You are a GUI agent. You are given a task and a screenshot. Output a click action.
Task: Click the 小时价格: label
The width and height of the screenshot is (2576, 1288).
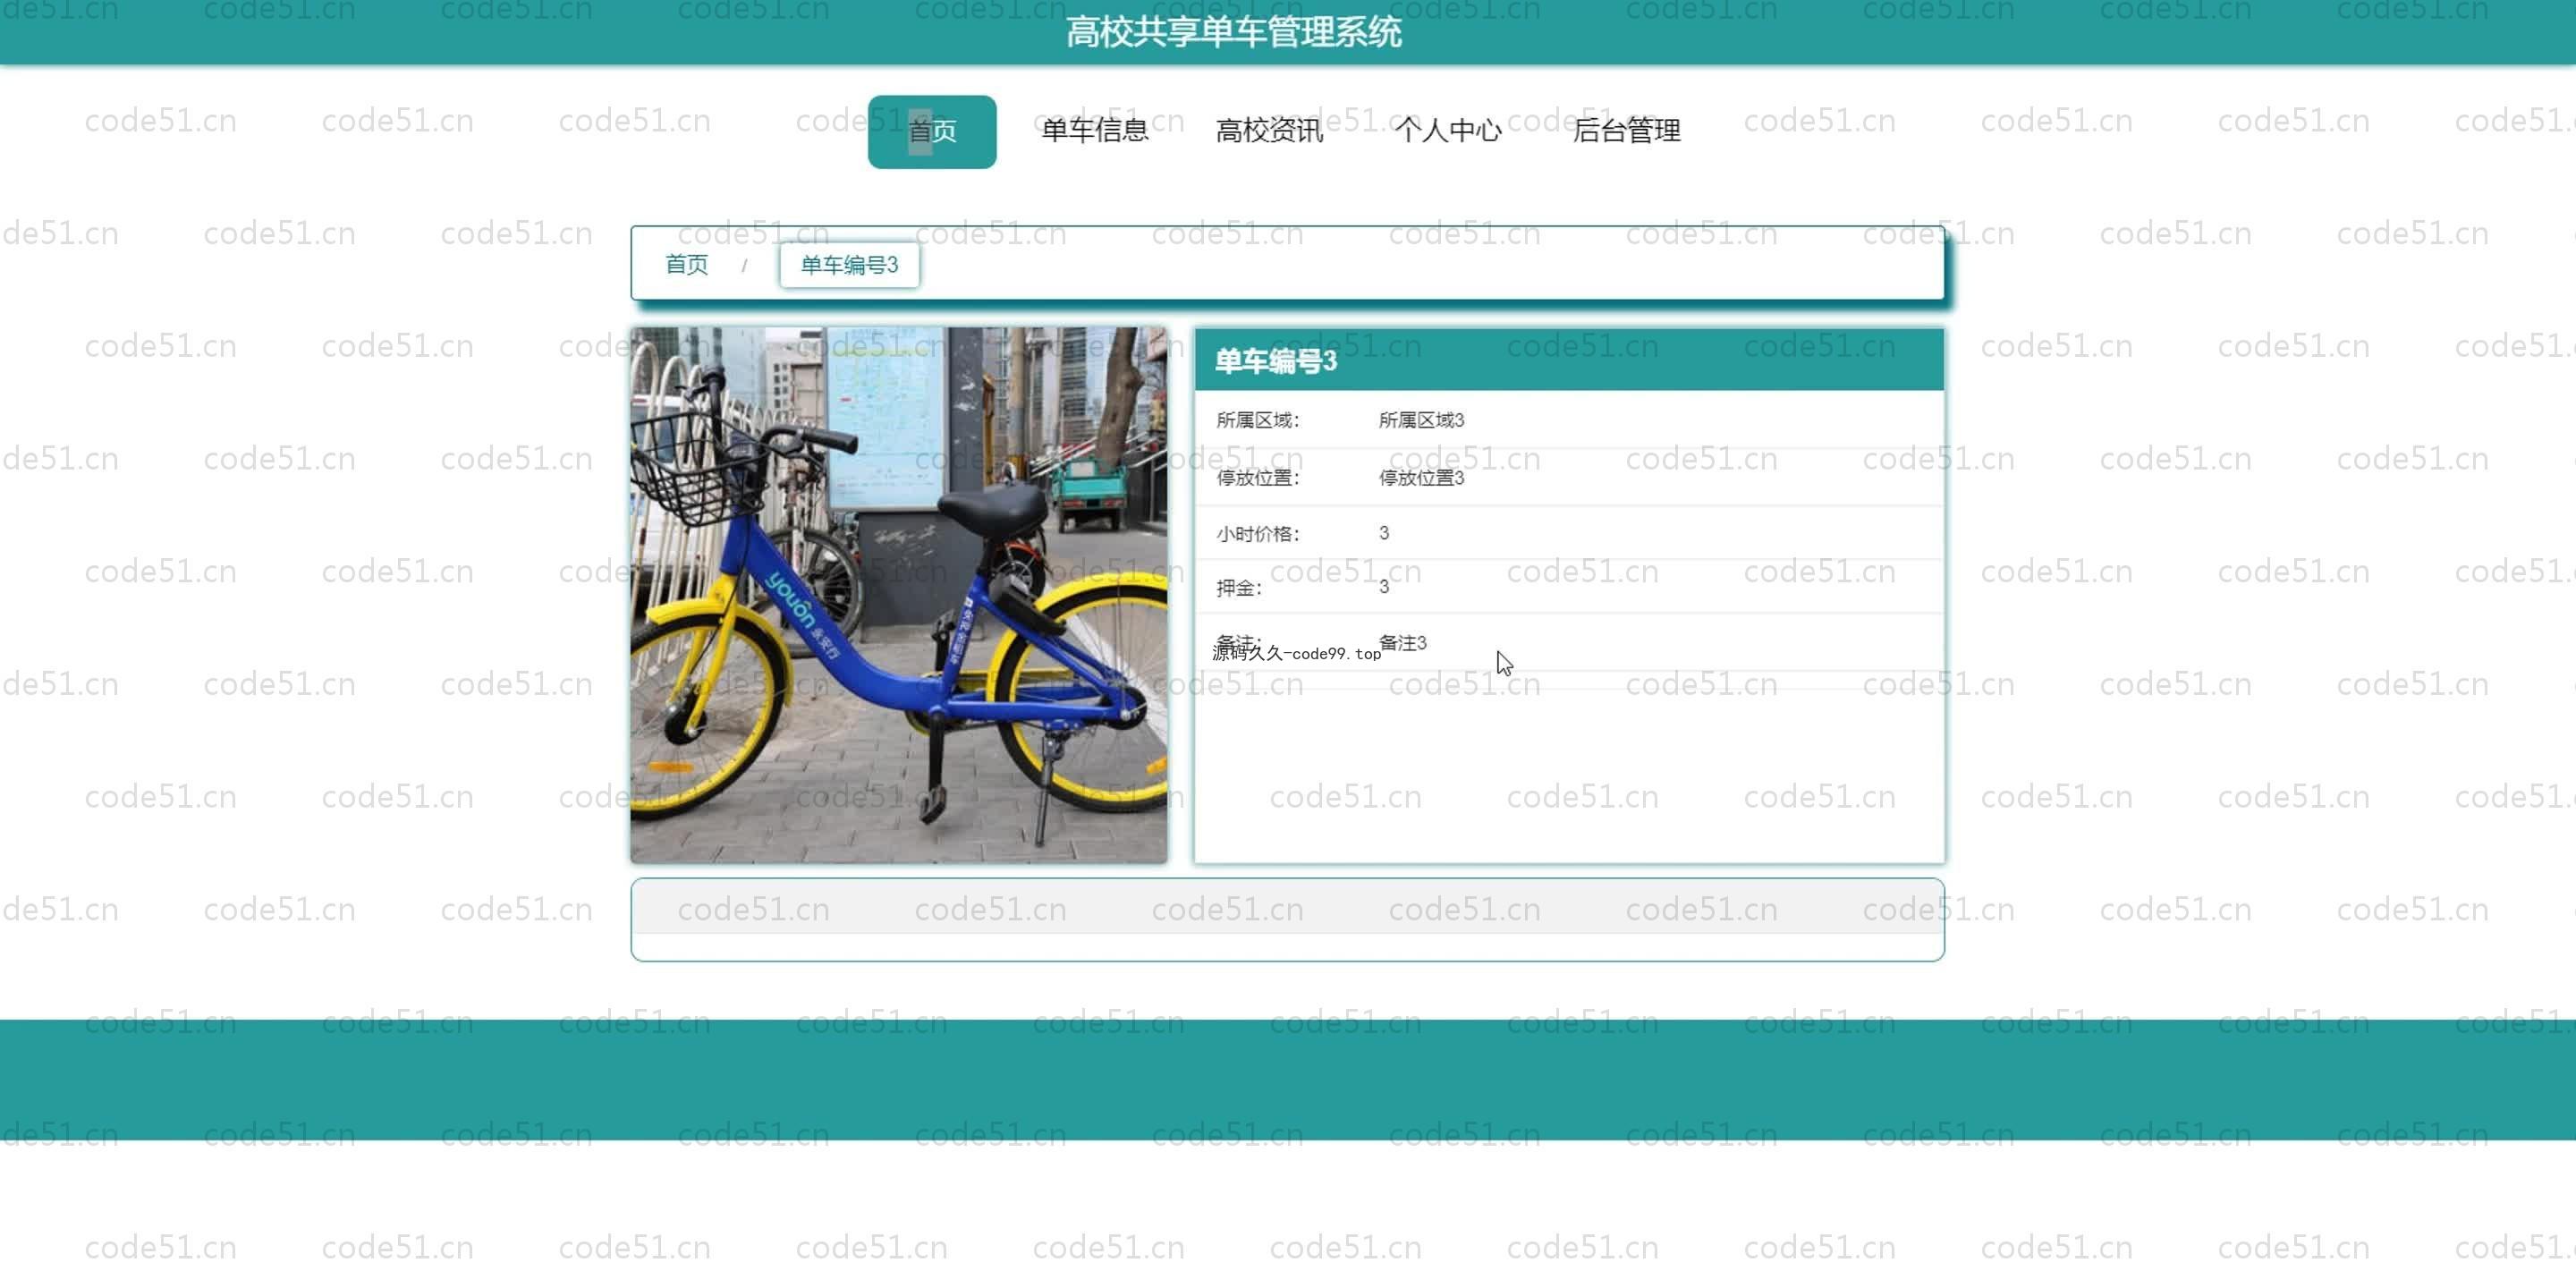[x=1257, y=534]
